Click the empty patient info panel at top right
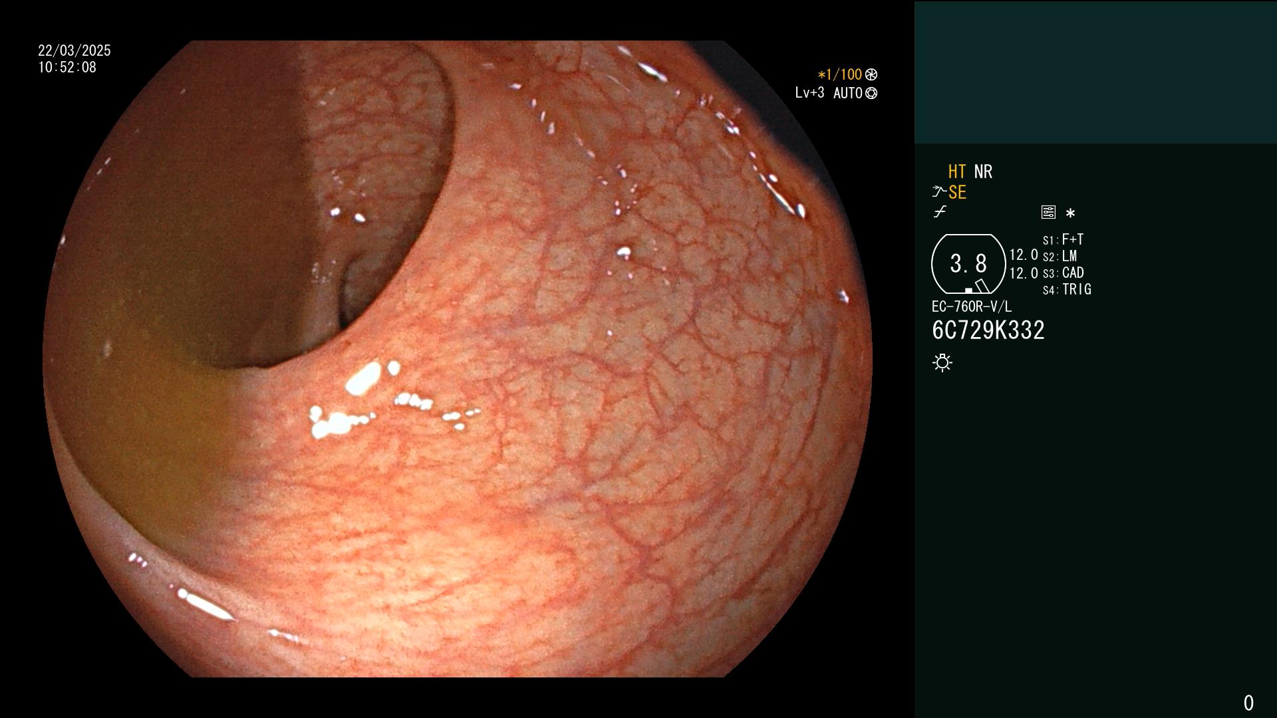The image size is (1277, 718). 1095,72
